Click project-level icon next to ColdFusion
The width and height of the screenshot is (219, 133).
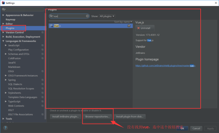[43, 58]
